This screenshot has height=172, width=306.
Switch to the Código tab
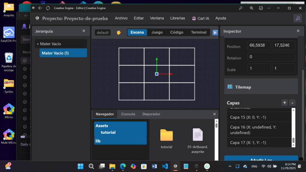[x=176, y=32]
